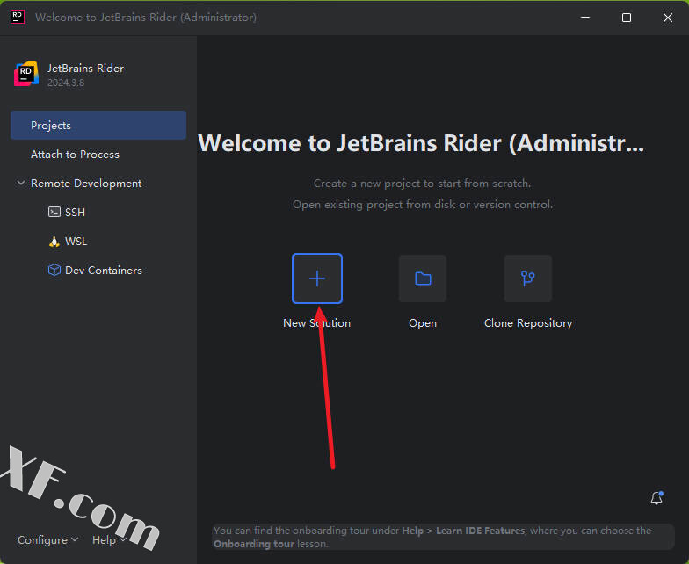This screenshot has width=689, height=564.
Task: Collapse the Remote Development chevron
Action: [x=20, y=183]
